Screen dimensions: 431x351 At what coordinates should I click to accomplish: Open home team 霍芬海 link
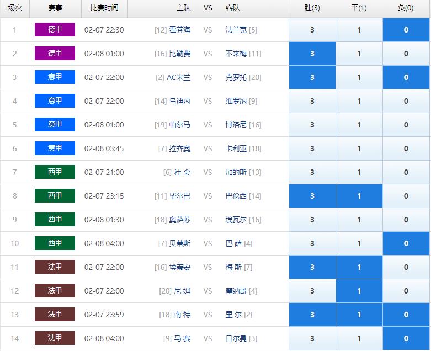[179, 30]
